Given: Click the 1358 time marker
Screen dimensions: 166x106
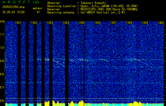Looking at the screenshot, I should pos(129,23).
